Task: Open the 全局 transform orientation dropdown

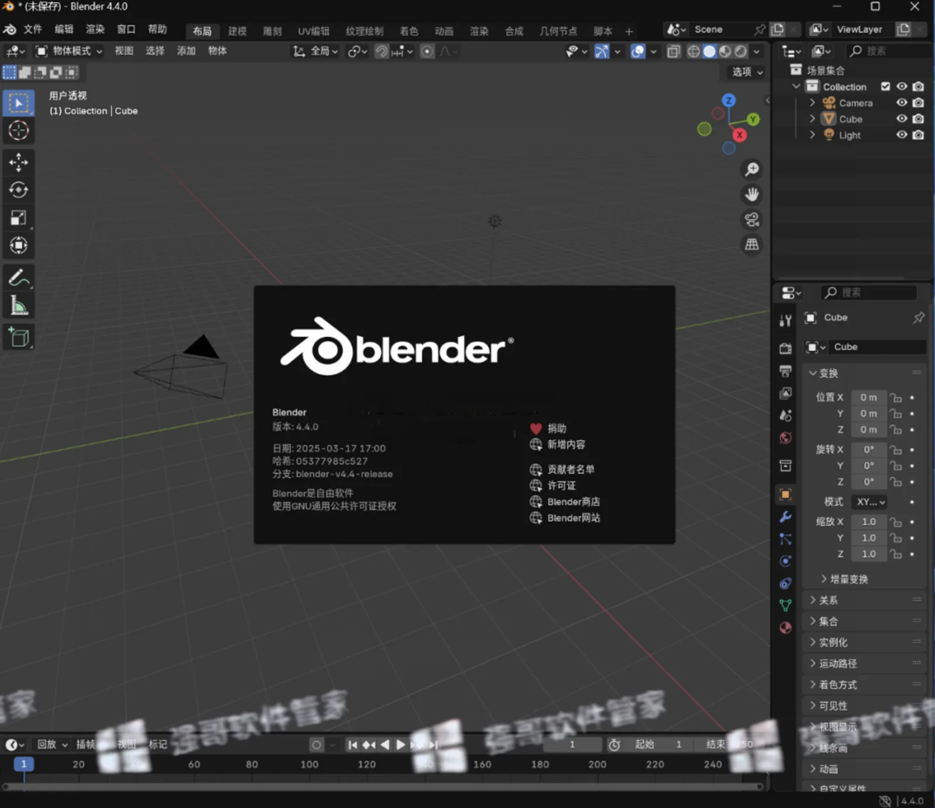Action: tap(316, 51)
